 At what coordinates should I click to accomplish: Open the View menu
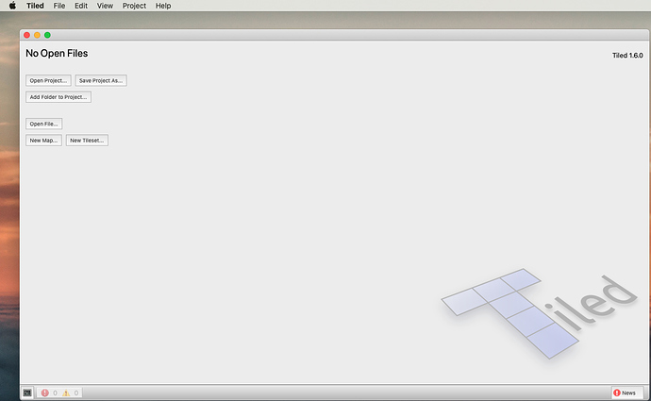[105, 6]
